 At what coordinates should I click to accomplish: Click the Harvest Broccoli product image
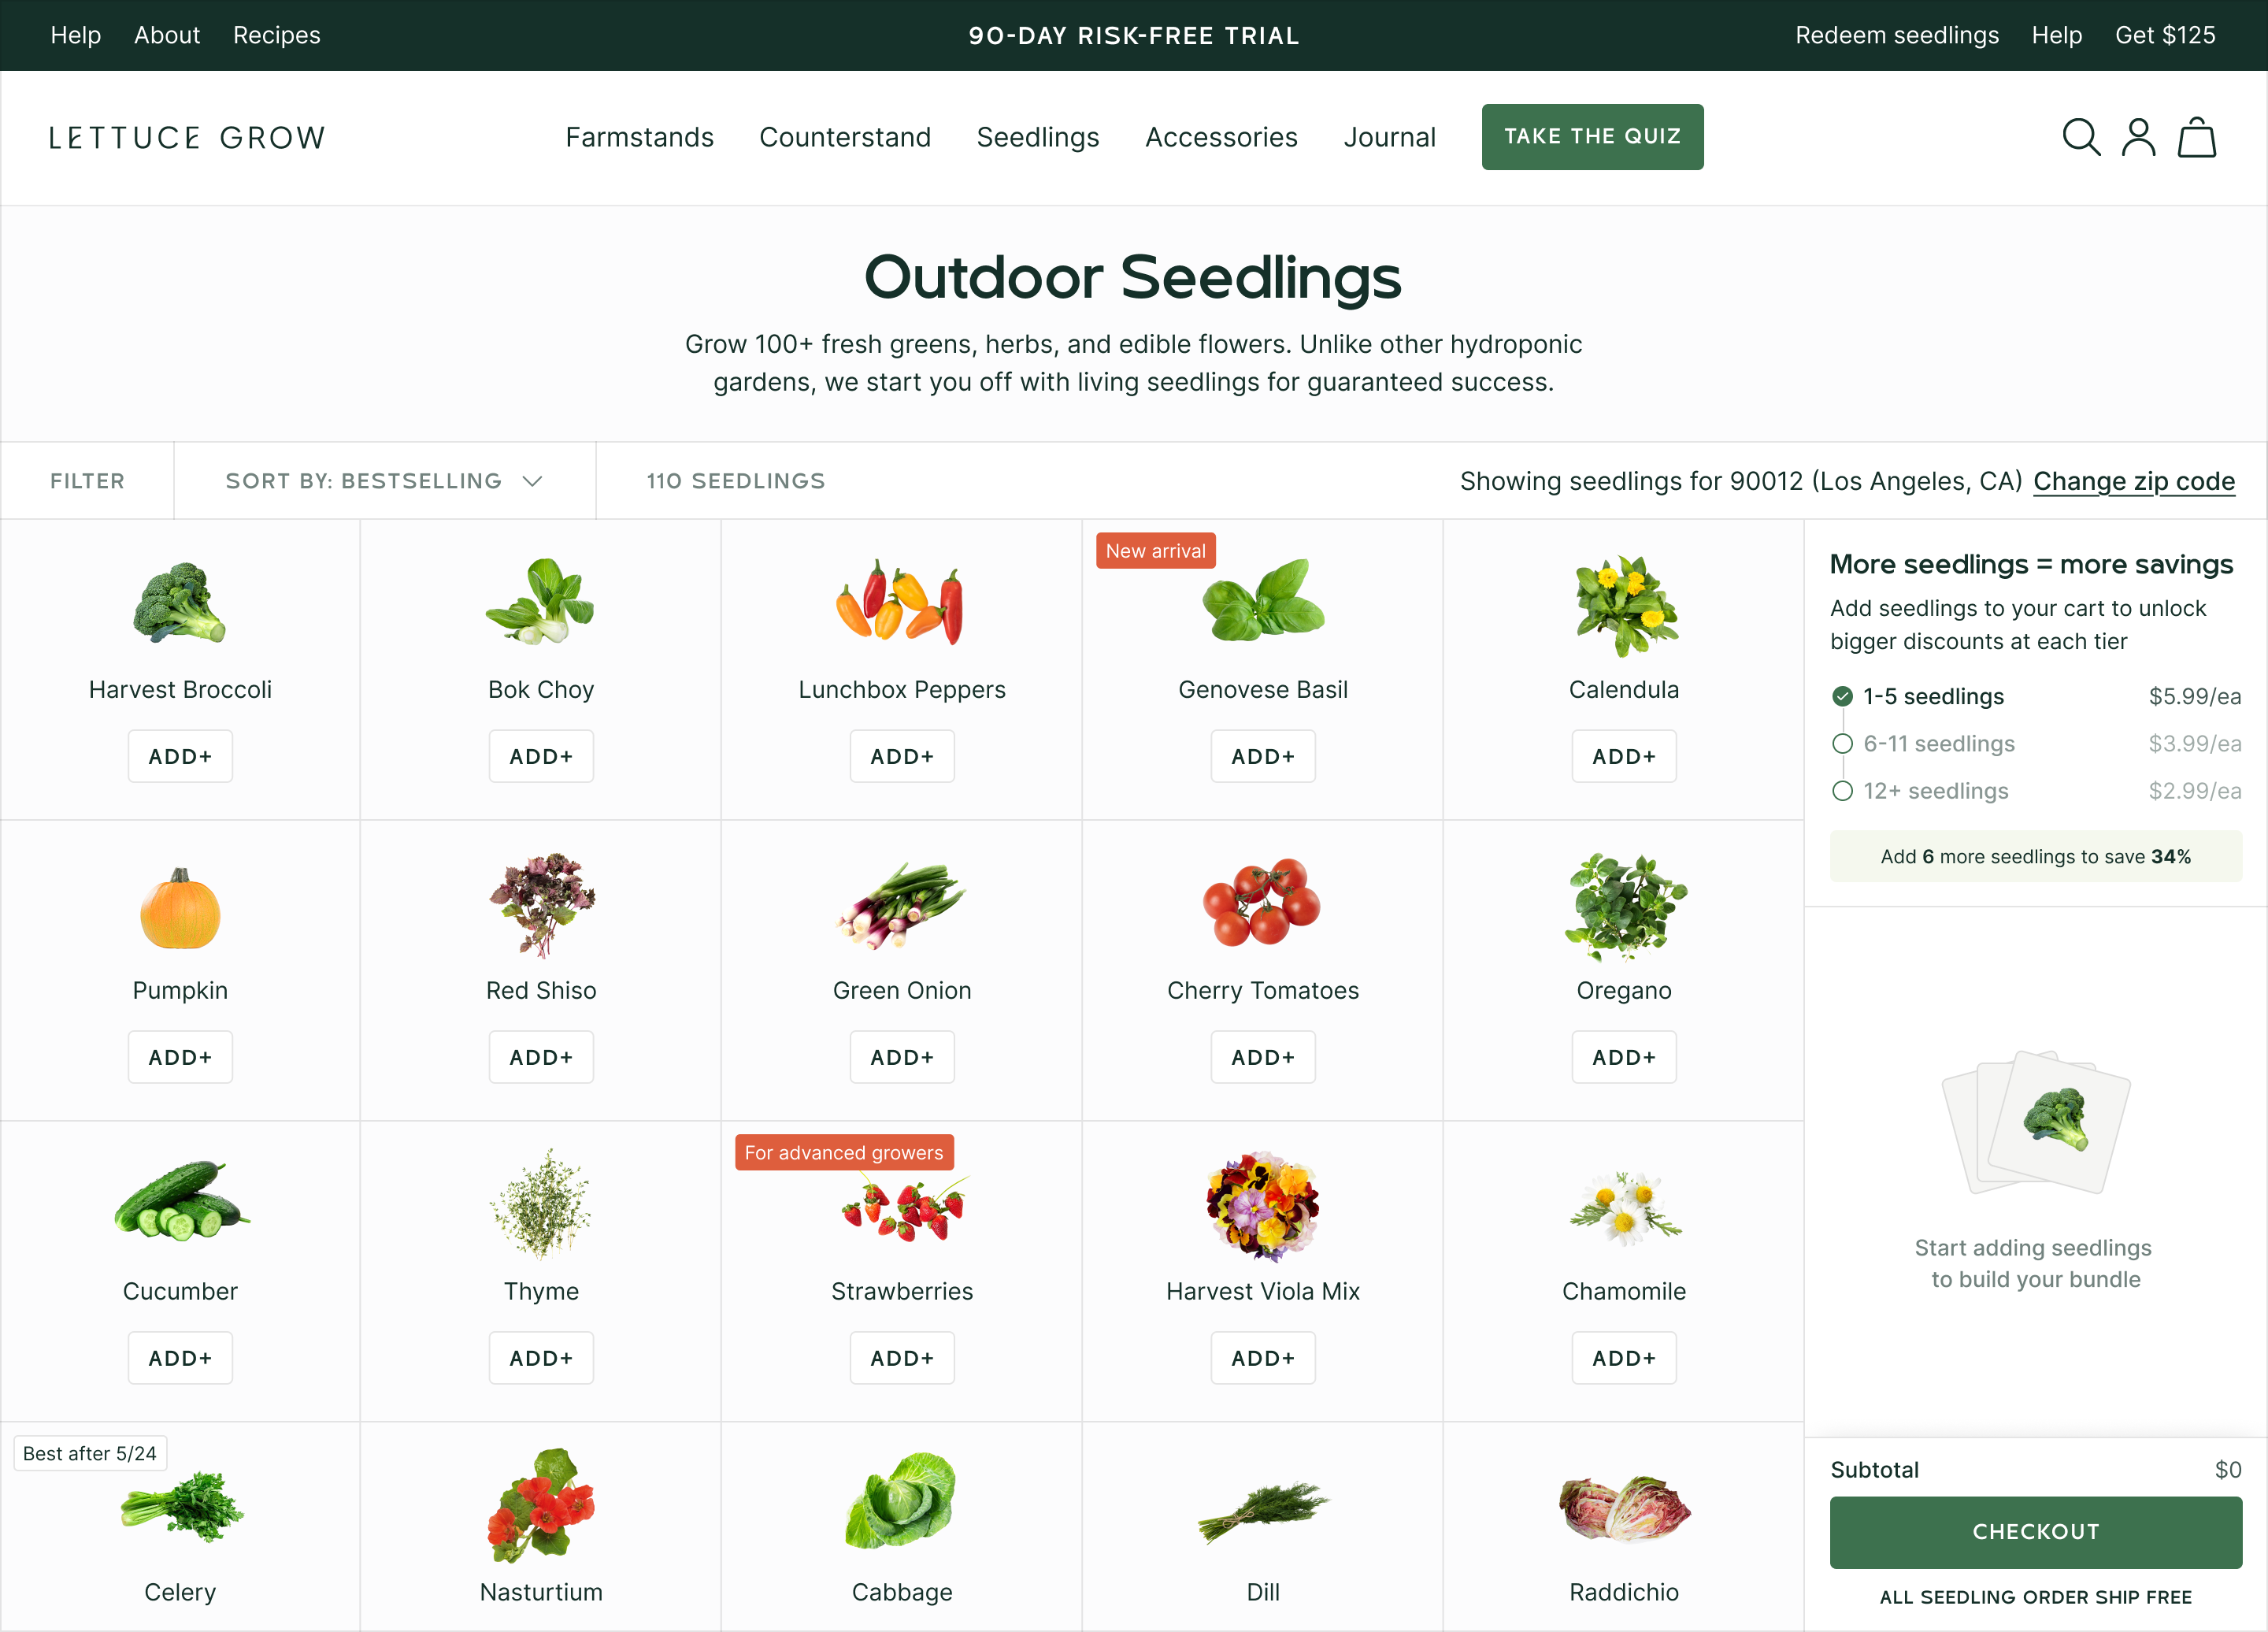click(180, 602)
